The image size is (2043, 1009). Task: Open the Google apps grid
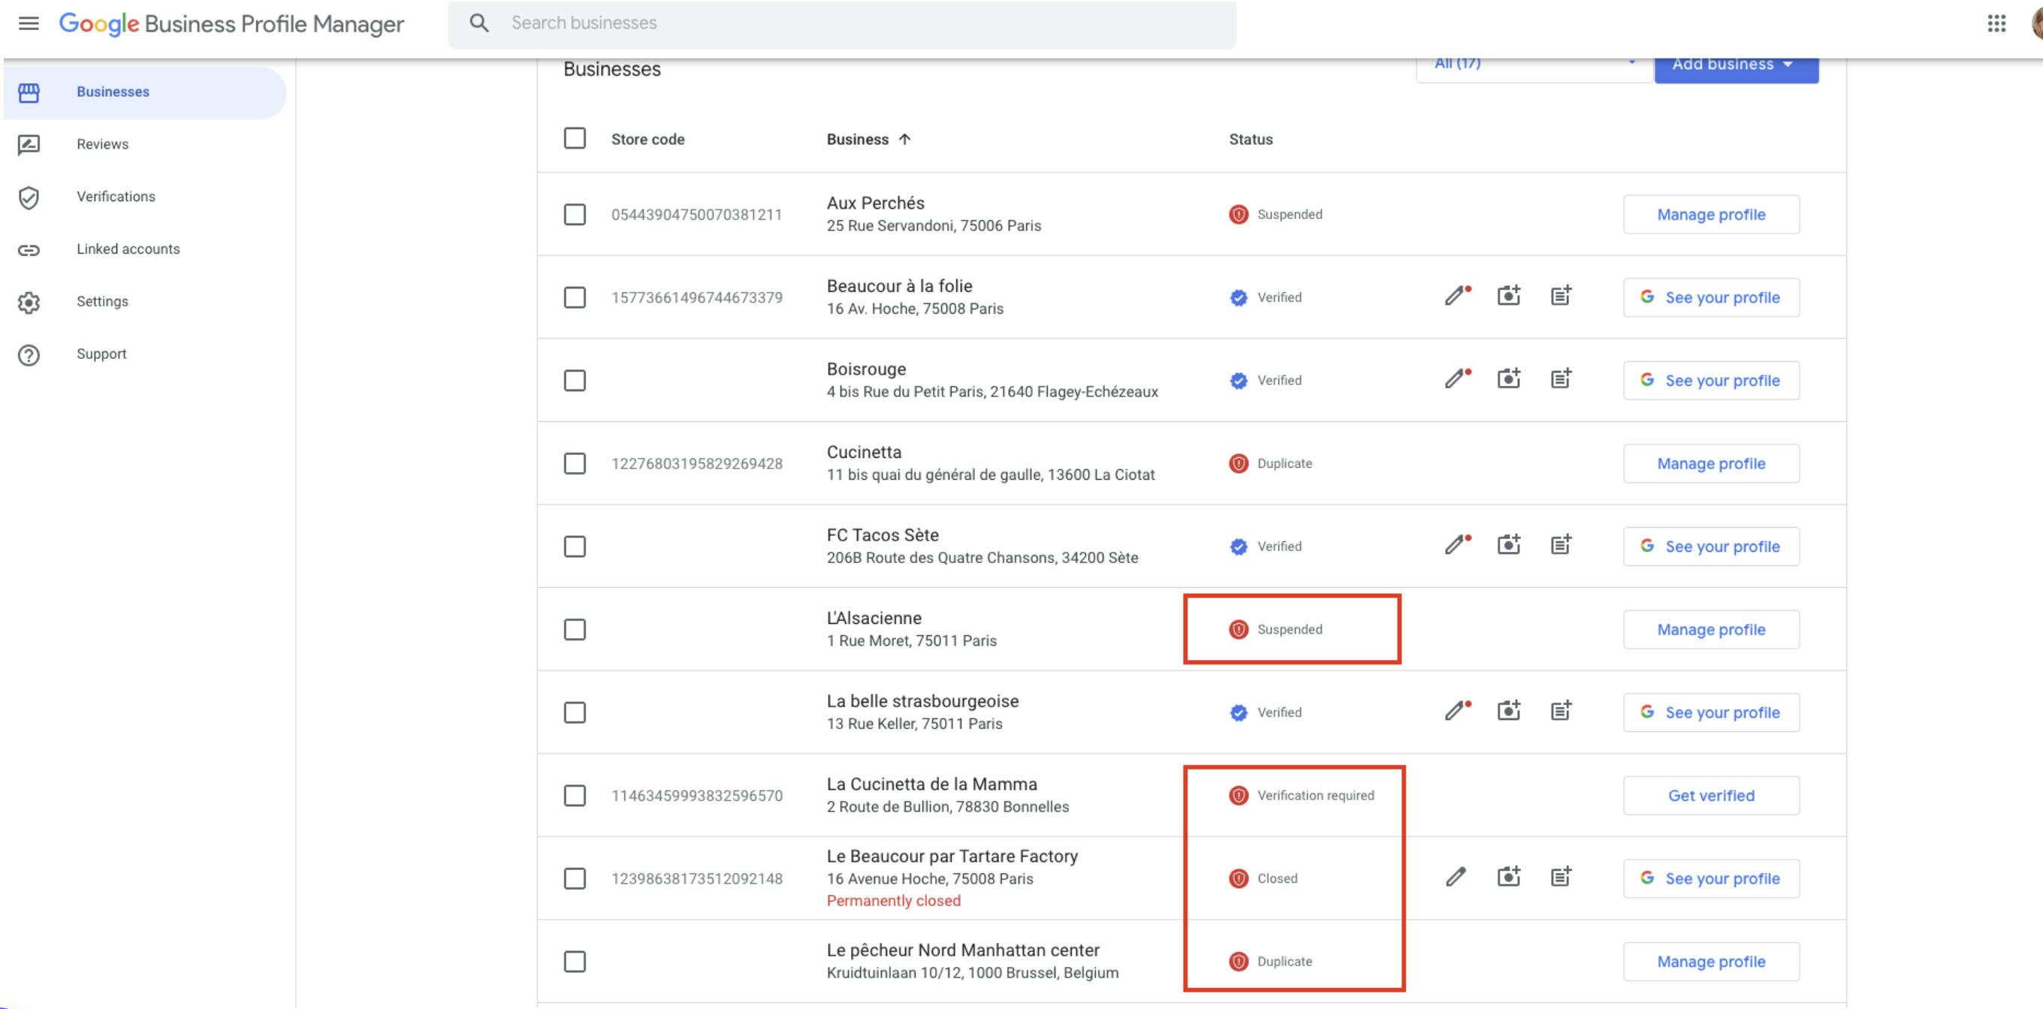pyautogui.click(x=1996, y=23)
